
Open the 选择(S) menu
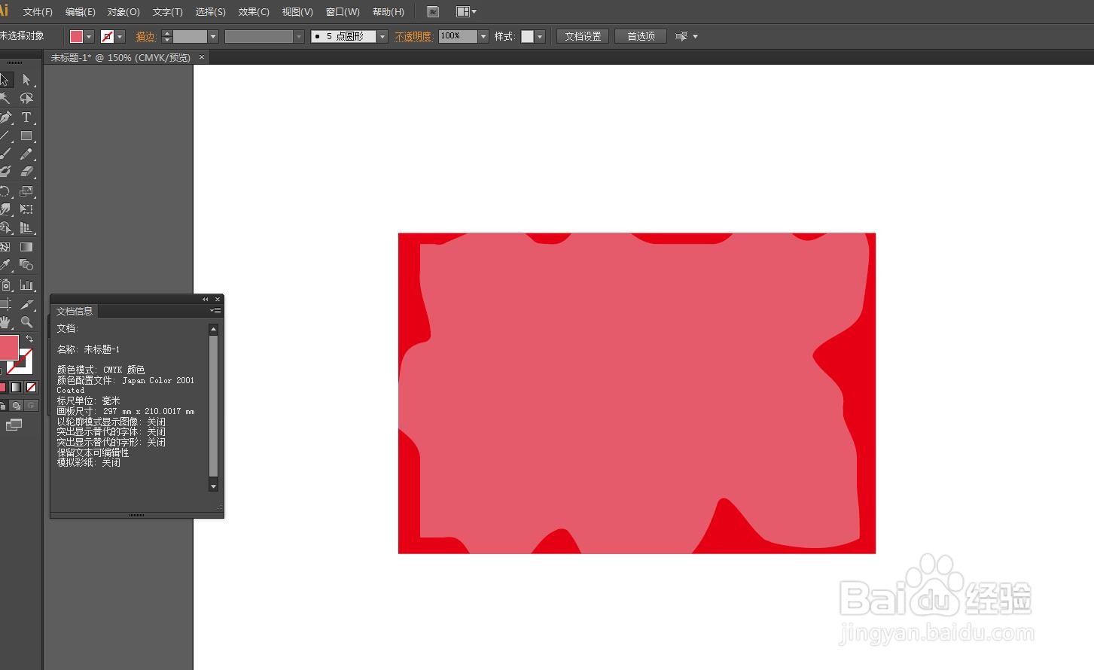pos(210,12)
